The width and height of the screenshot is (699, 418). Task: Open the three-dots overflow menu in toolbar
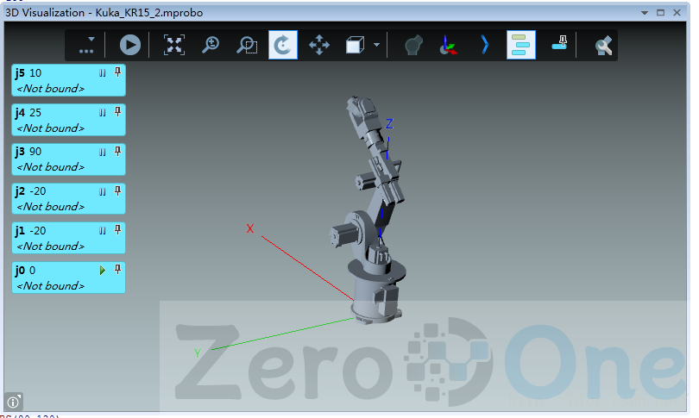[x=86, y=45]
